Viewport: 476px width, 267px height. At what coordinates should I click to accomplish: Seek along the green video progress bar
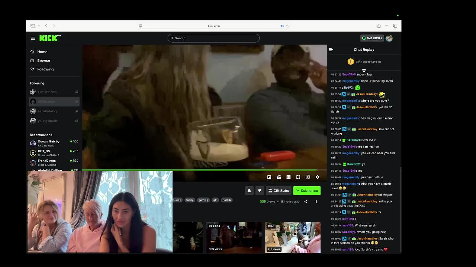[205, 170]
